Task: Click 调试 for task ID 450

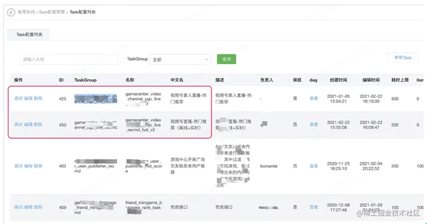Action: pos(18,124)
